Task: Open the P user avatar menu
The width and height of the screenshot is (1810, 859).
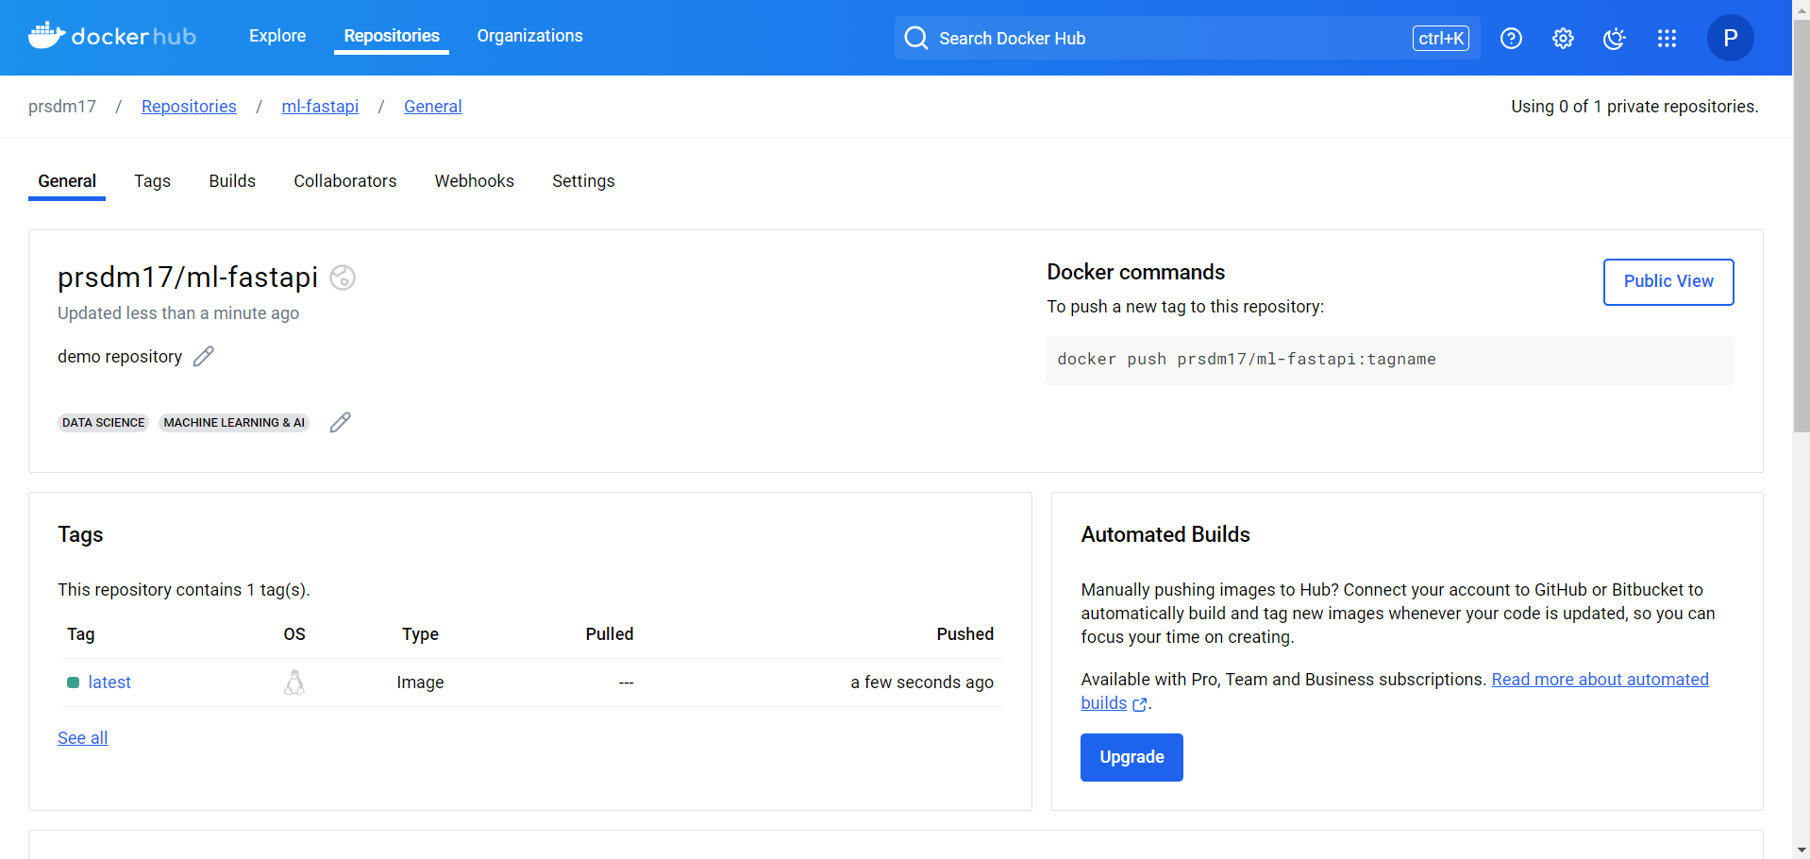Action: [1730, 38]
